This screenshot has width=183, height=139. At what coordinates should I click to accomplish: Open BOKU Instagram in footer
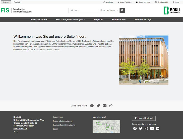146,129
